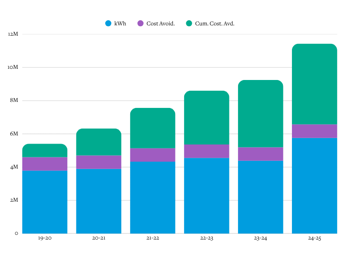Select the blue kWh bar for 22-23

207,196
